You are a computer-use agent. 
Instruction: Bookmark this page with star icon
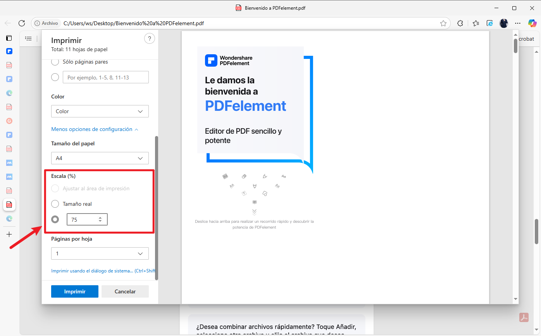click(x=443, y=23)
